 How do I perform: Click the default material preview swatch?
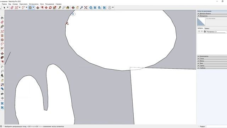click(201, 22)
